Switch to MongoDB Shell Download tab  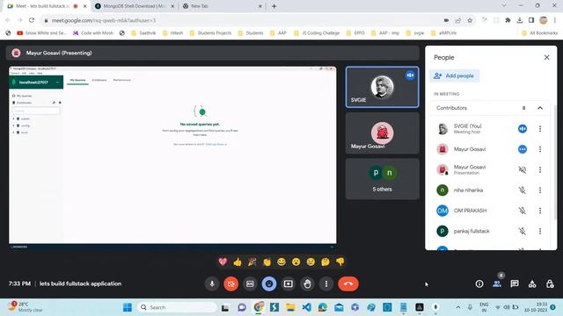click(135, 6)
